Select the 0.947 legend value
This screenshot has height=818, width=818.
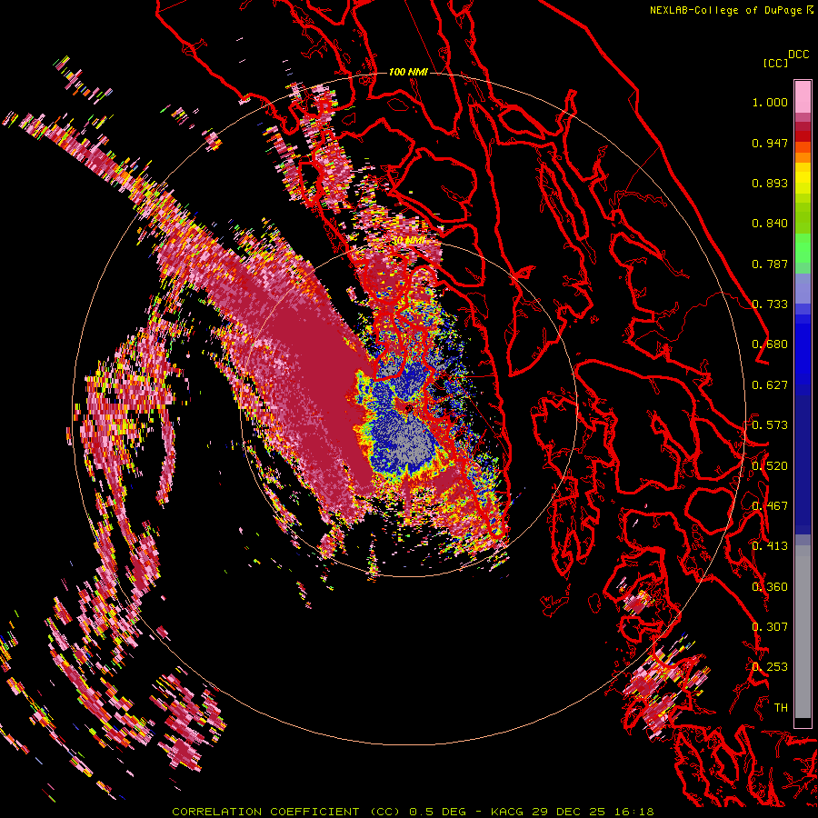click(770, 143)
